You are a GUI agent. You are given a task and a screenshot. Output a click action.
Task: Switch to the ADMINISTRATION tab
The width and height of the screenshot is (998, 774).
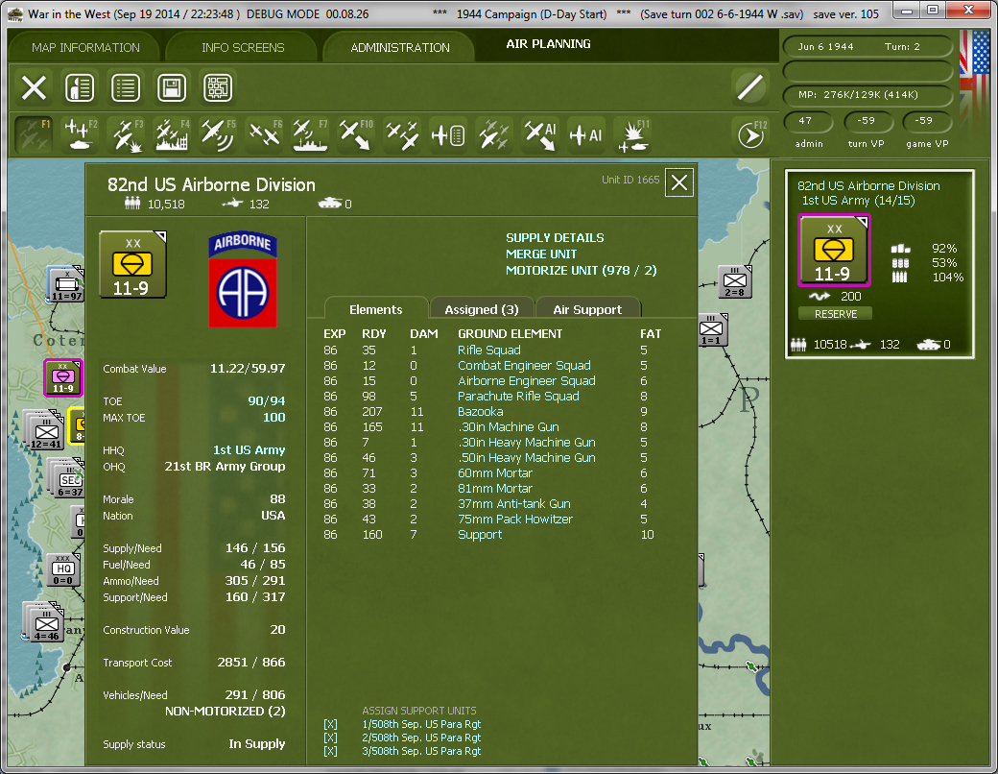400,48
